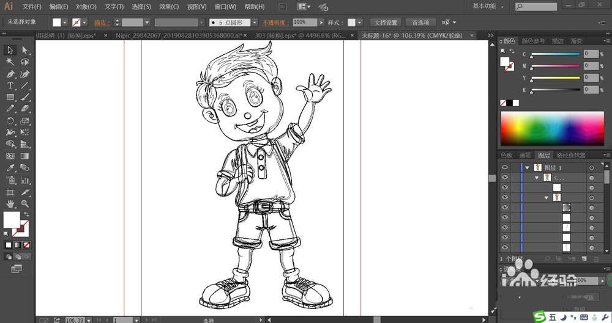The width and height of the screenshot is (612, 323).
Task: Open the fill color dropdown in control bar
Action: point(65,23)
